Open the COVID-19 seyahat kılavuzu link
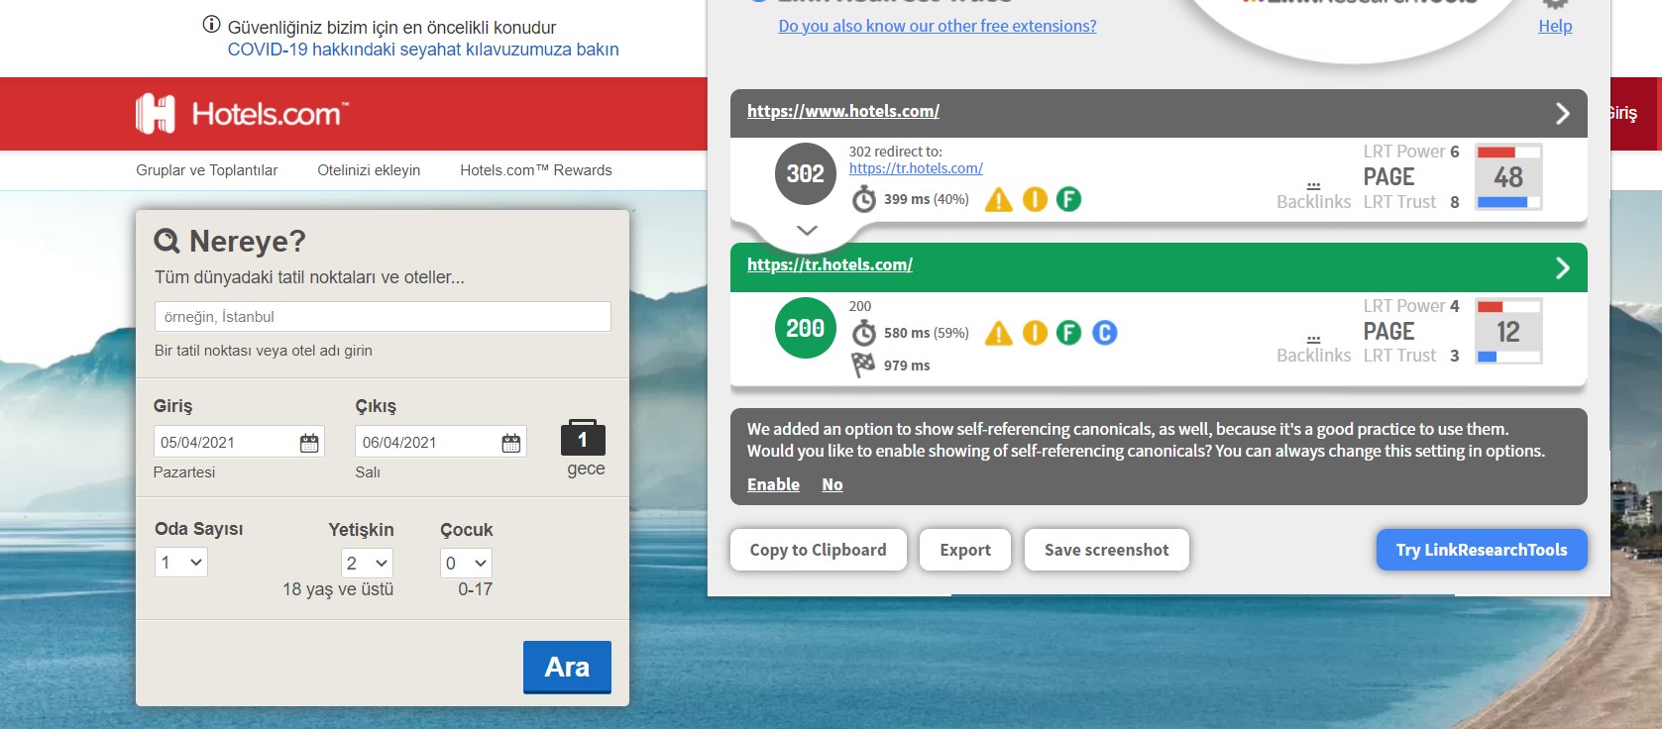 click(423, 50)
